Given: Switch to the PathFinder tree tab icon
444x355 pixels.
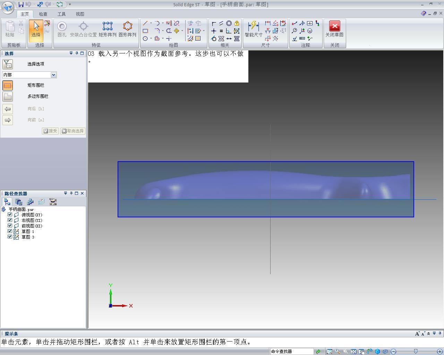Looking at the screenshot, I should pyautogui.click(x=7, y=202).
